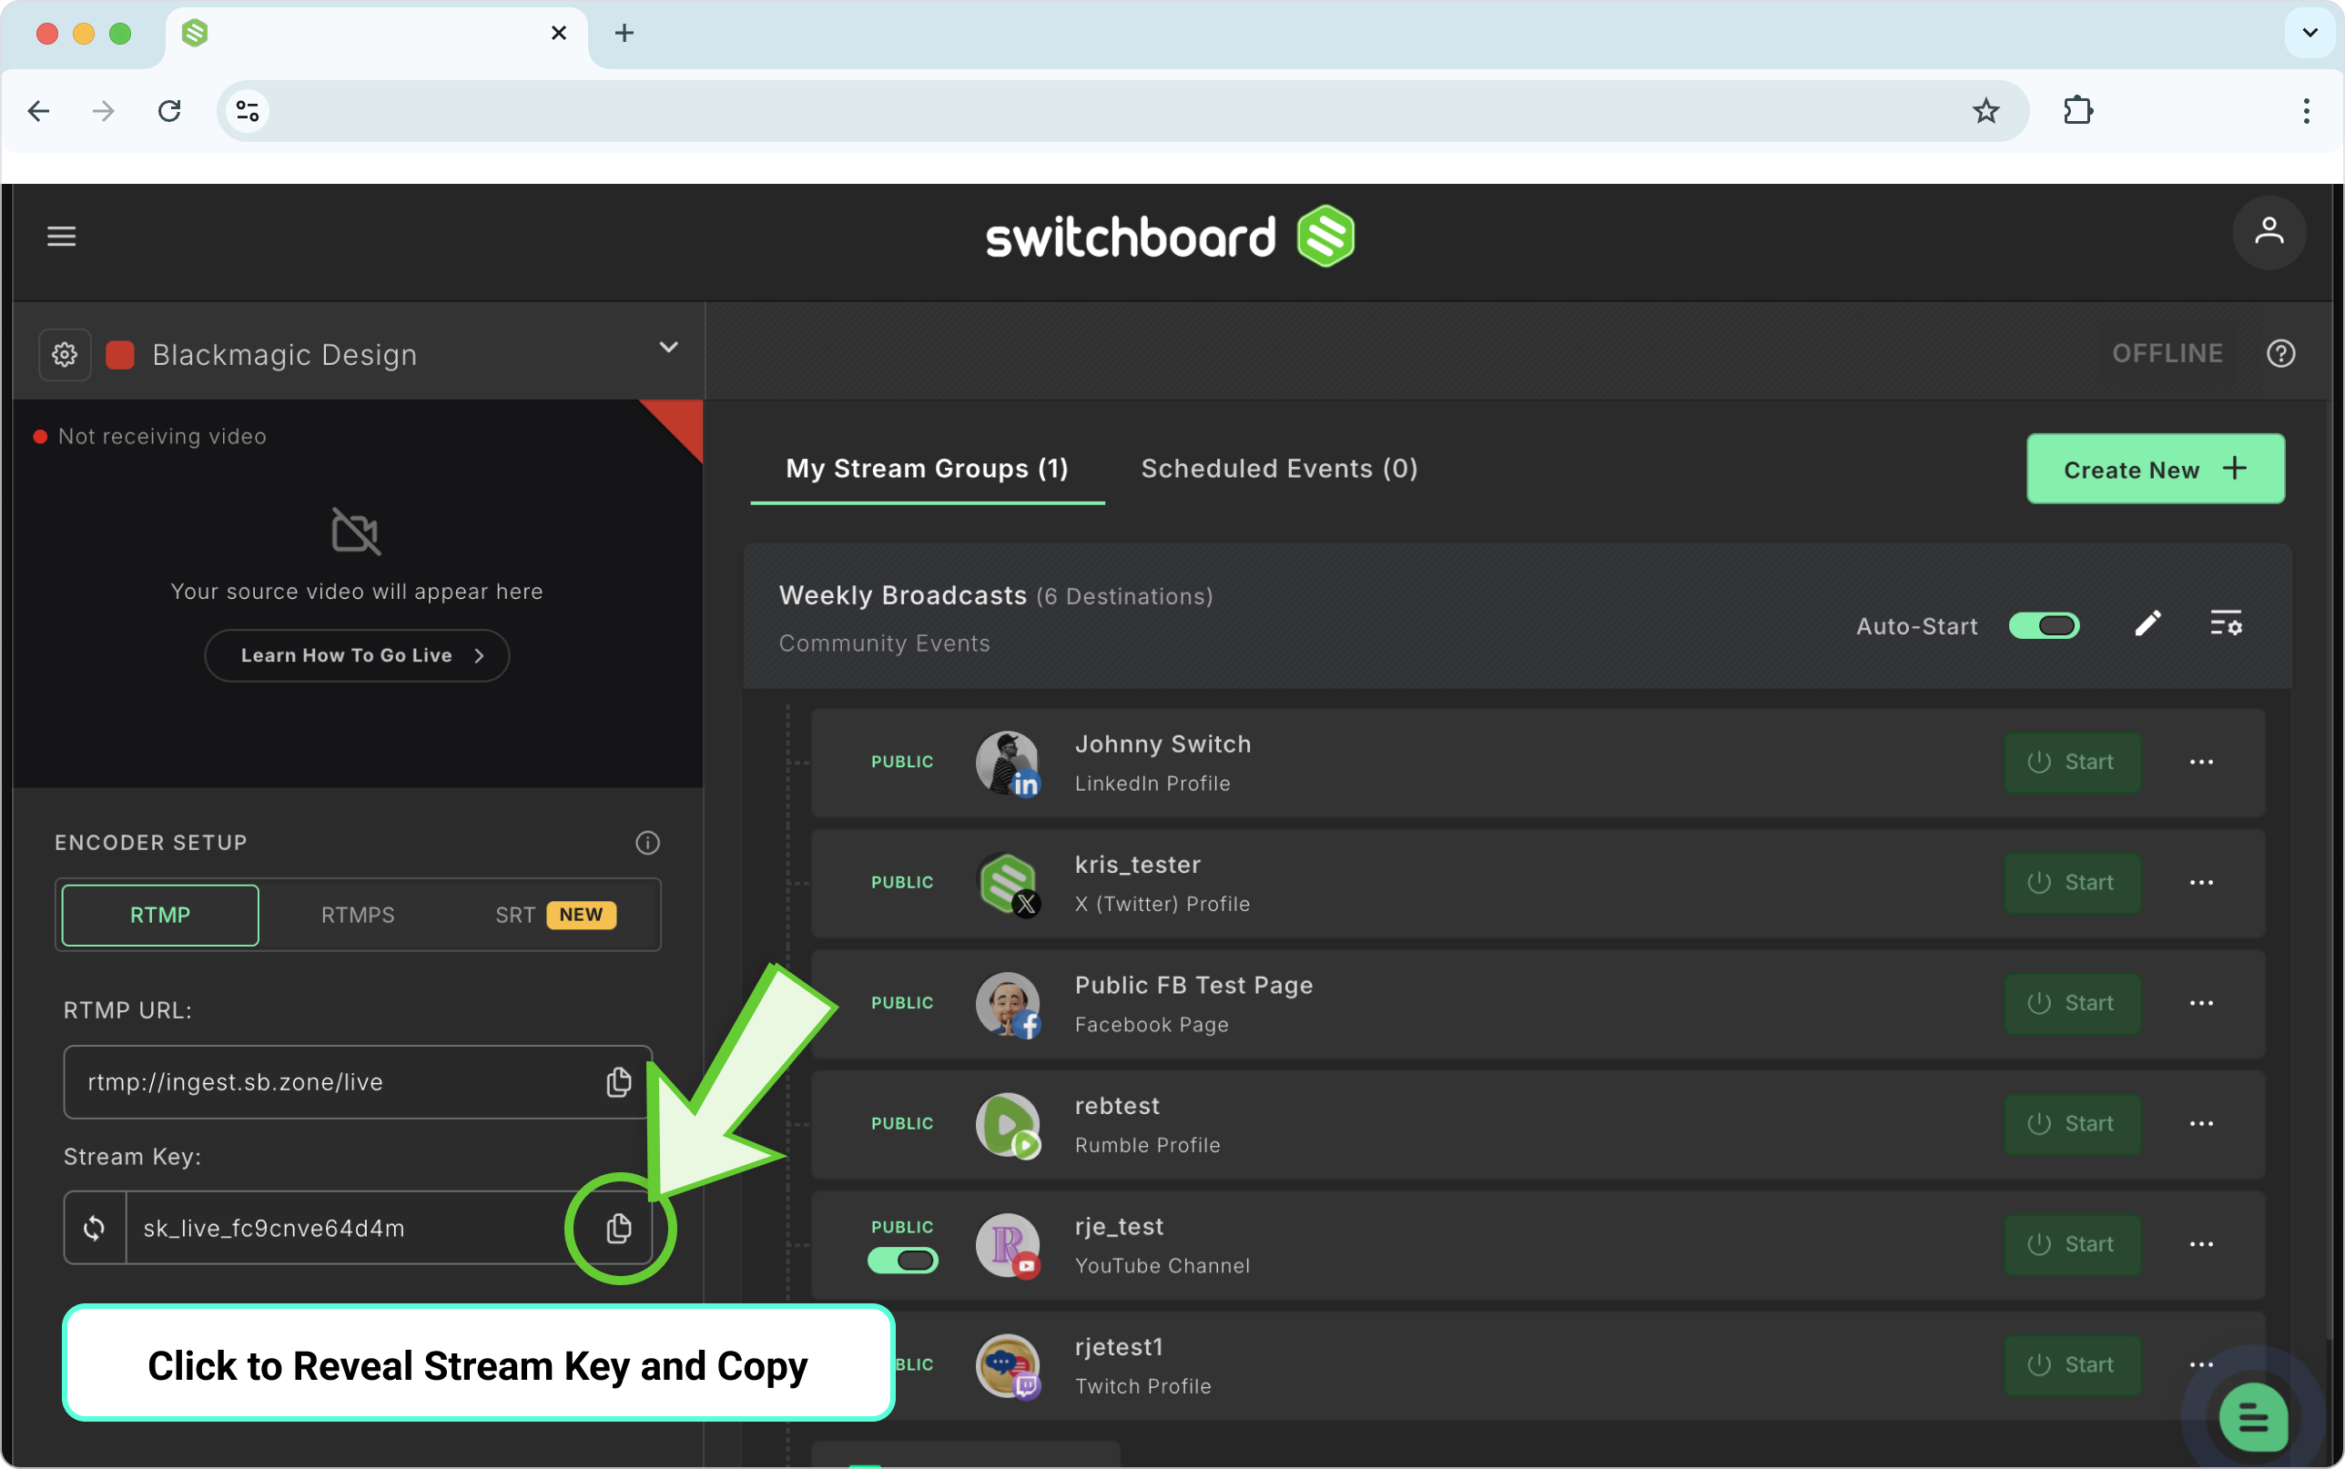Open the chat support widget

2253,1417
